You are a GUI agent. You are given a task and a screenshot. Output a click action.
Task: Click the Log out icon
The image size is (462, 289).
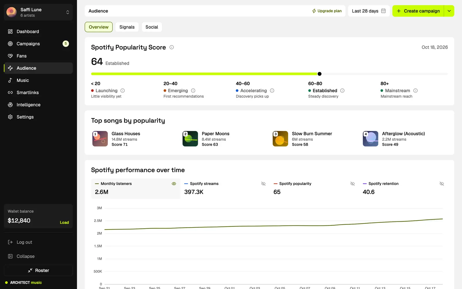[x=10, y=242]
